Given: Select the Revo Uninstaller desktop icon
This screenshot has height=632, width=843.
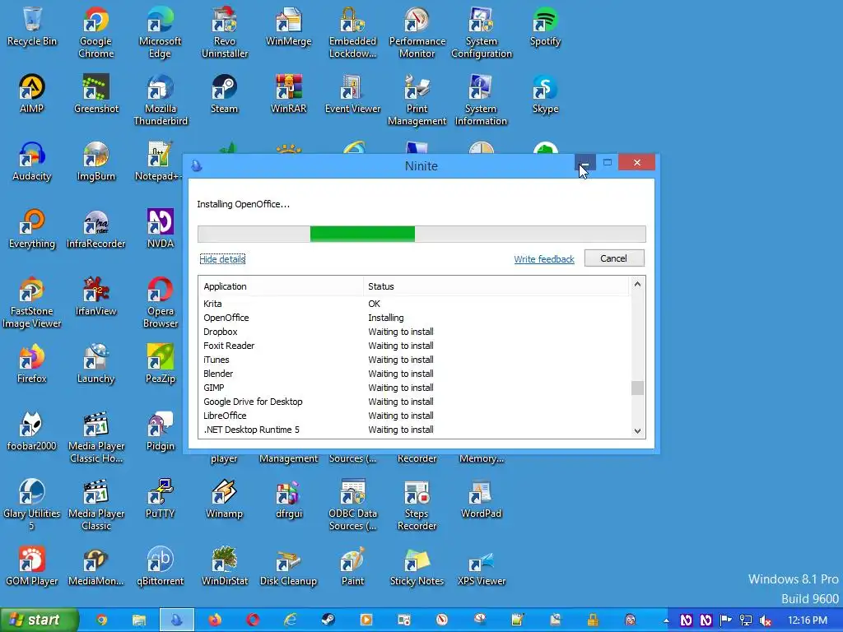Looking at the screenshot, I should tap(224, 32).
